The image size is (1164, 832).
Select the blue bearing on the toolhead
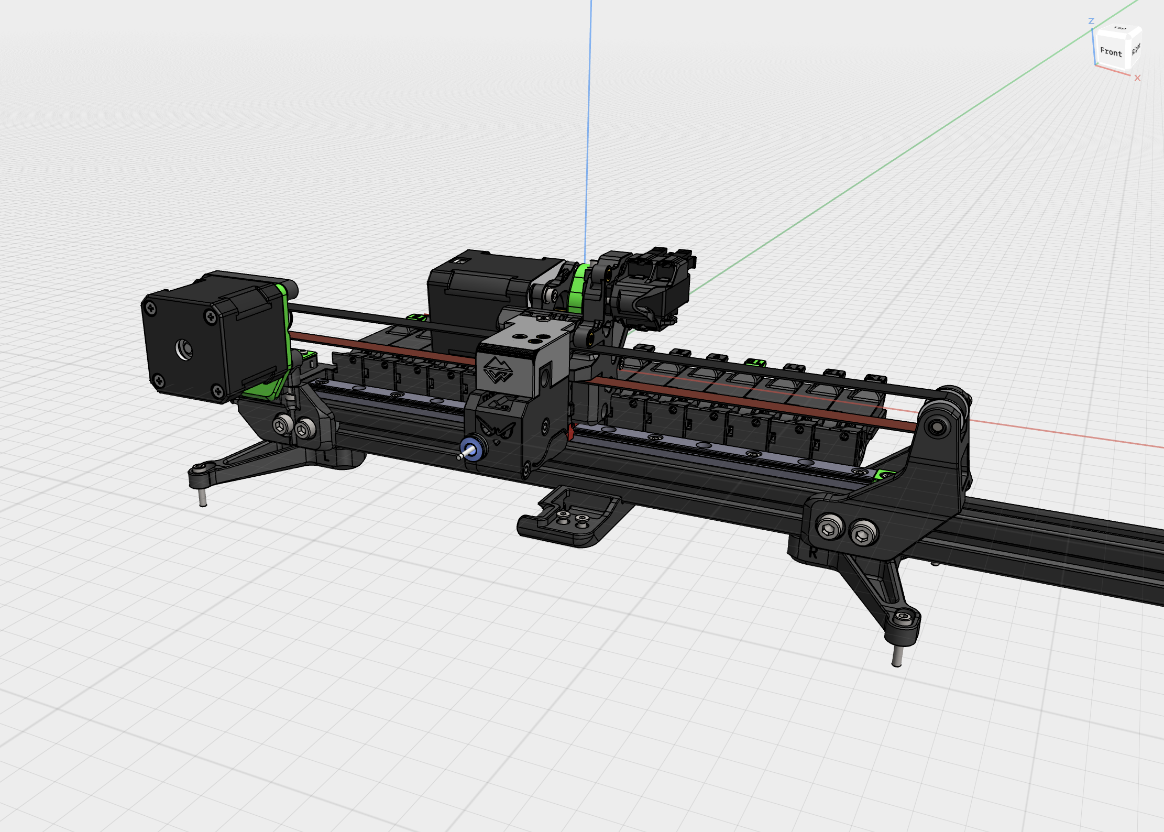tap(472, 450)
